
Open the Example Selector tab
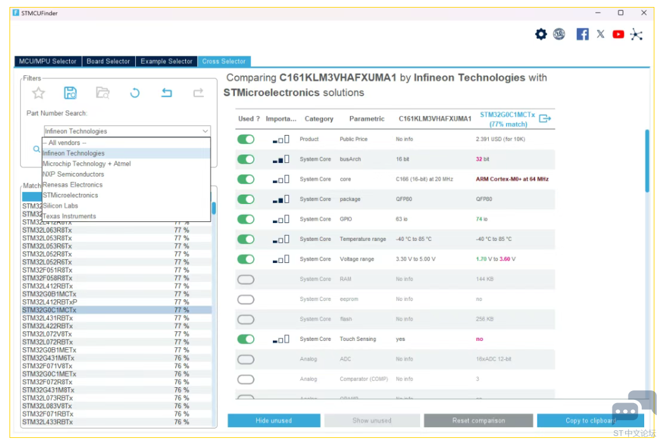[166, 61]
